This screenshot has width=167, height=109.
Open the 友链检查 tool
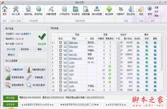click(36, 77)
